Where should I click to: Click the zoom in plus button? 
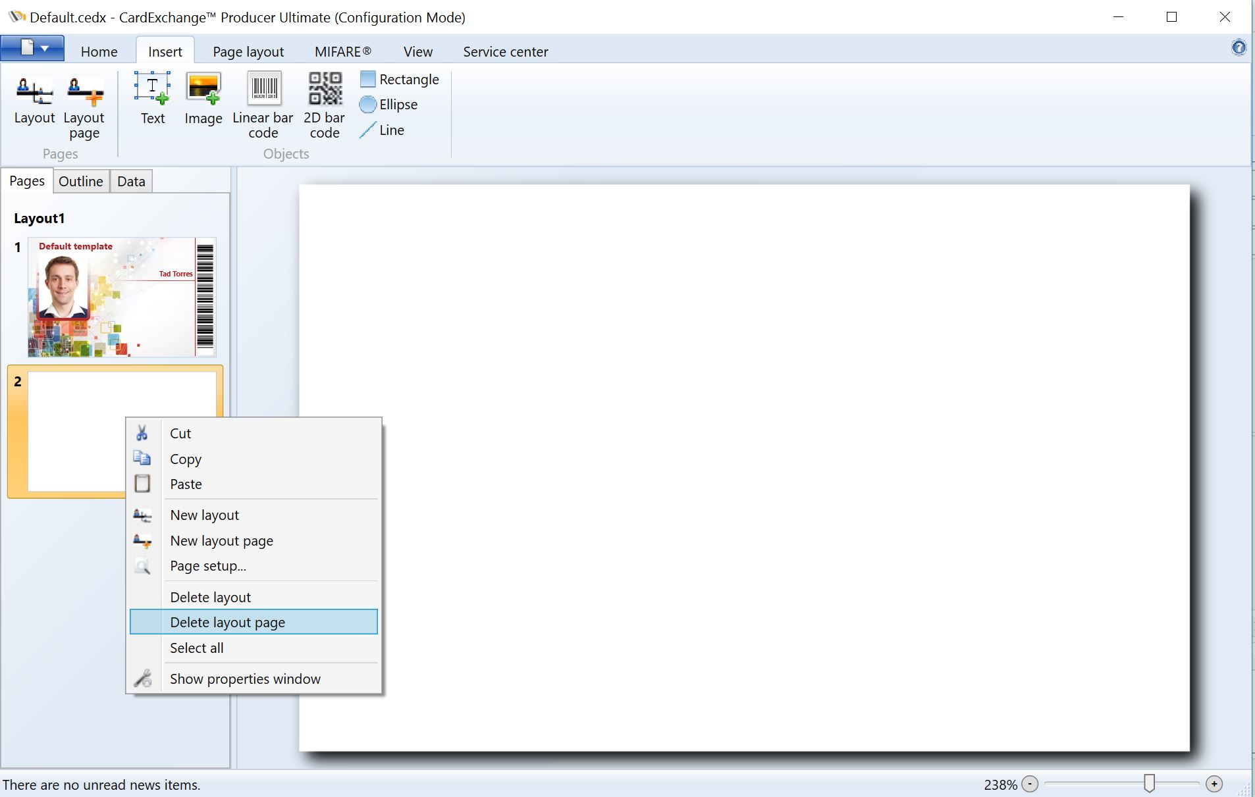[1214, 784]
